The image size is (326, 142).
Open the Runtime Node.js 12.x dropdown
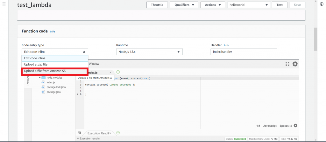point(149,52)
